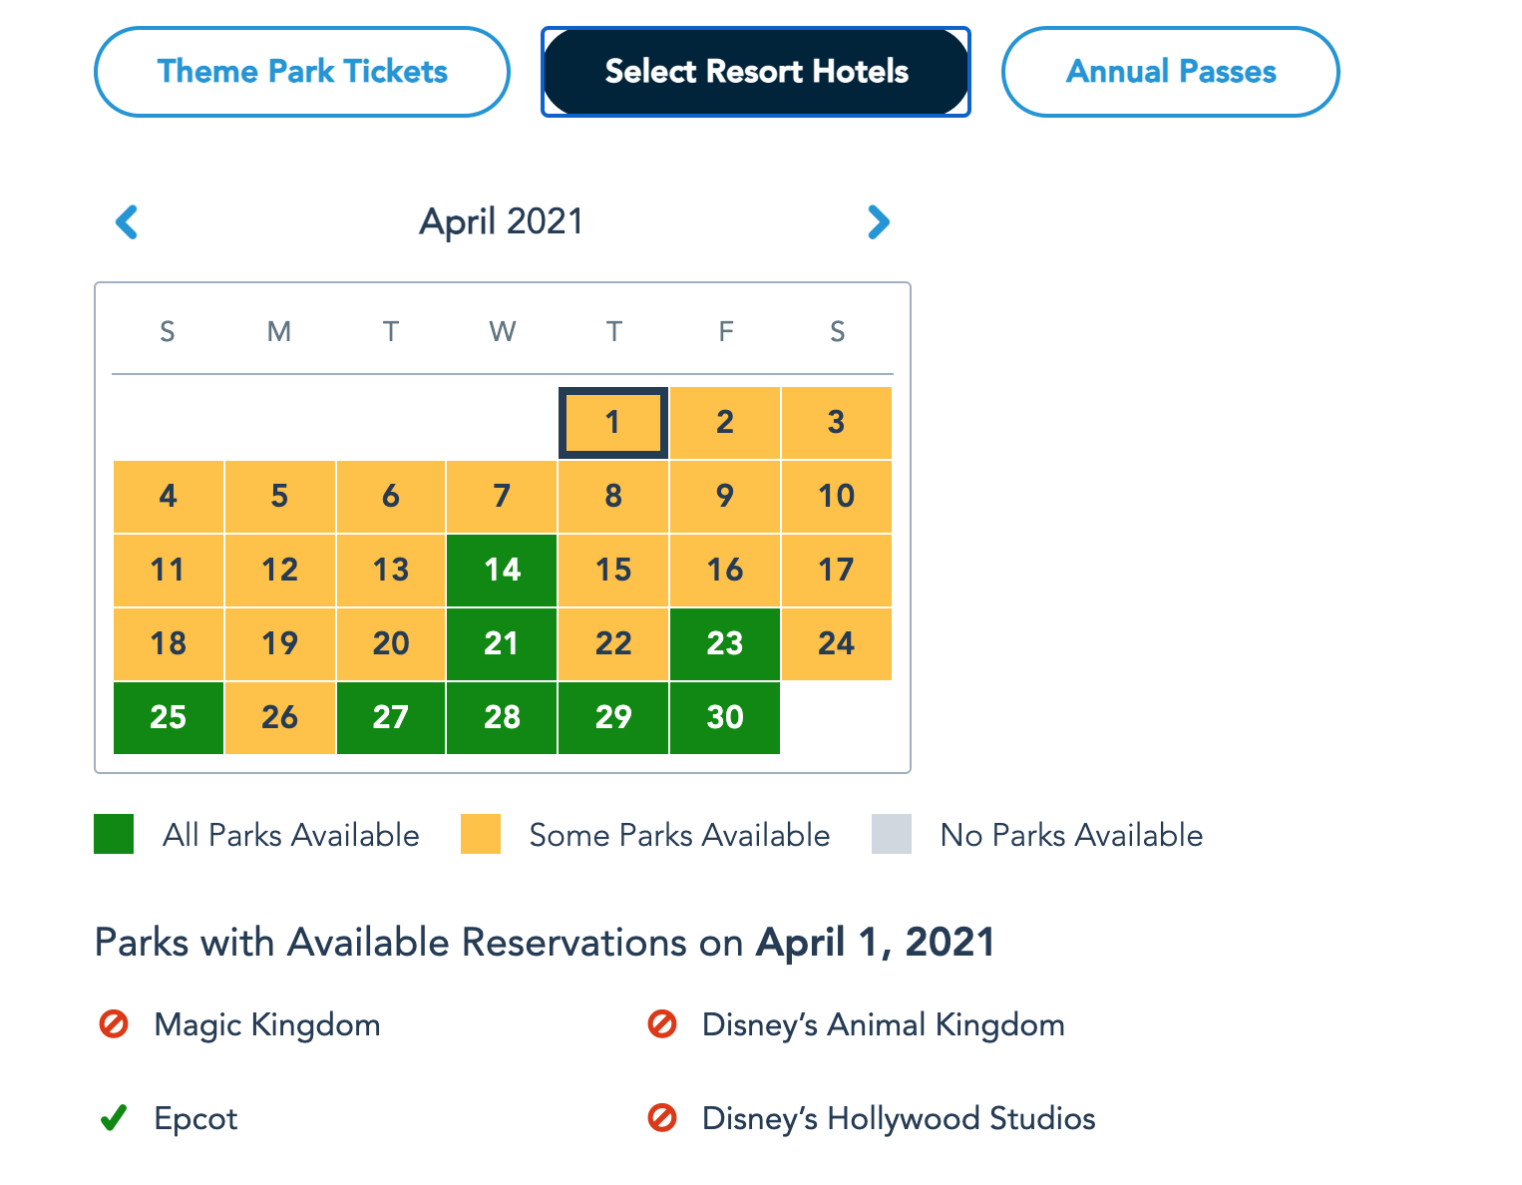This screenshot has width=1522, height=1185.
Task: Click green All Parks Available legend swatch
Action: 114,835
